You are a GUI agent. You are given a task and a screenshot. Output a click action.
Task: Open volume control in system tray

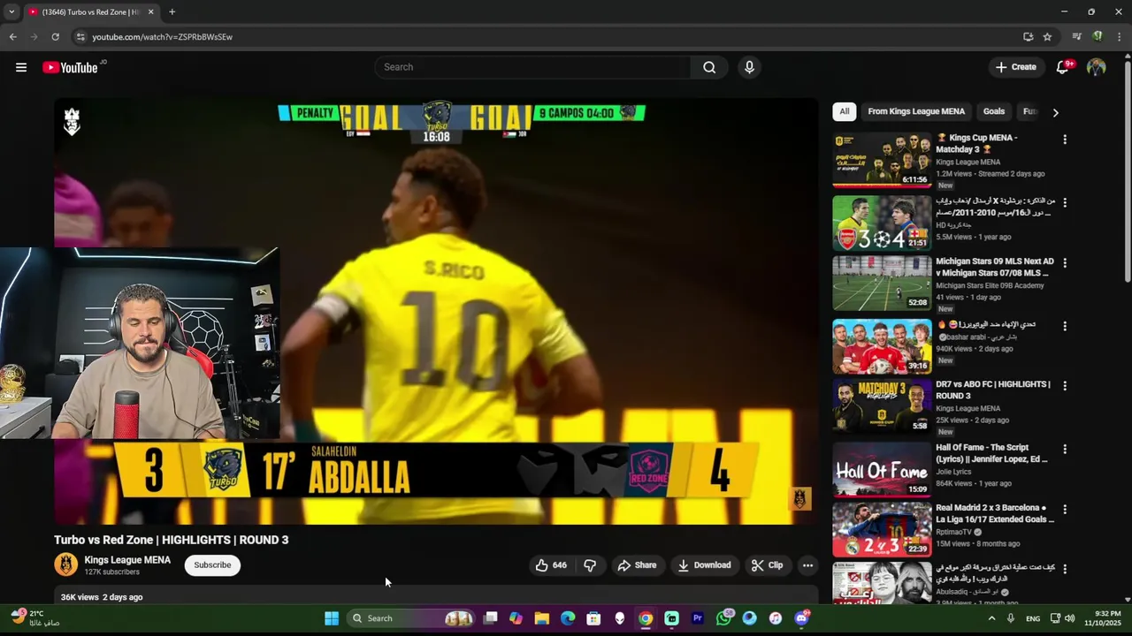tap(1069, 618)
